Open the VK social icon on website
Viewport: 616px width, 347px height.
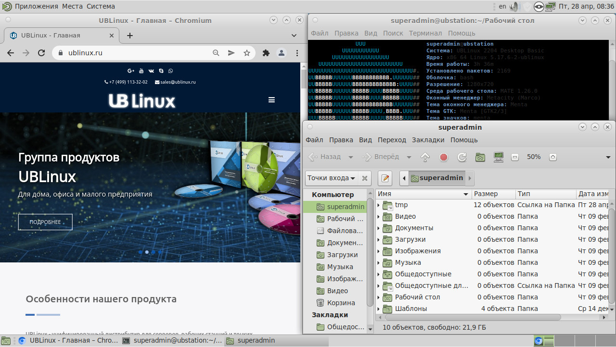[x=151, y=71]
